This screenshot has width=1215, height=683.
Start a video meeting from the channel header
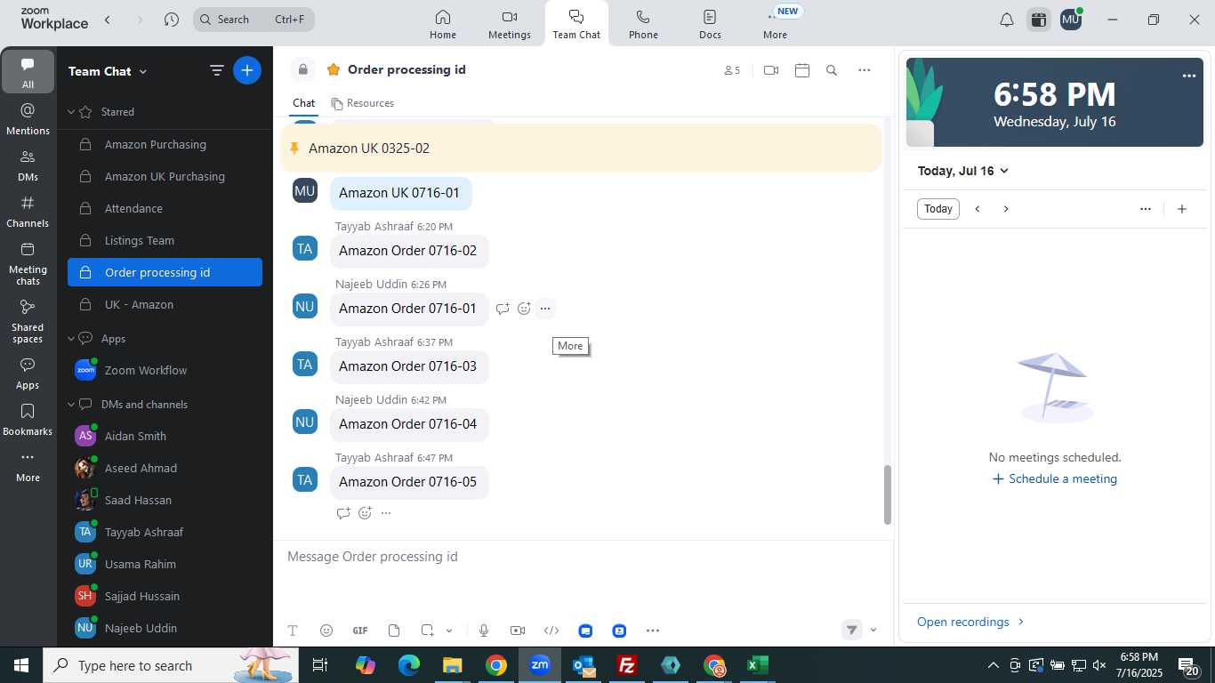coord(771,70)
